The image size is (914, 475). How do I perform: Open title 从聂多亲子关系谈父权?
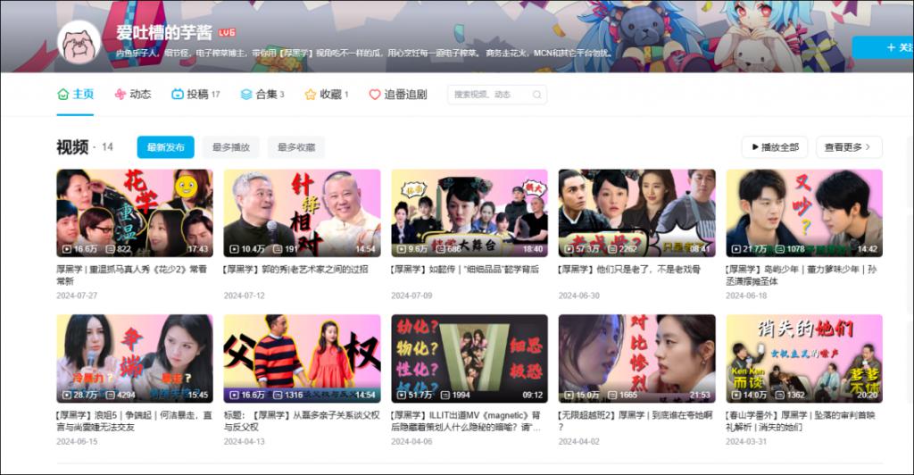(x=302, y=421)
